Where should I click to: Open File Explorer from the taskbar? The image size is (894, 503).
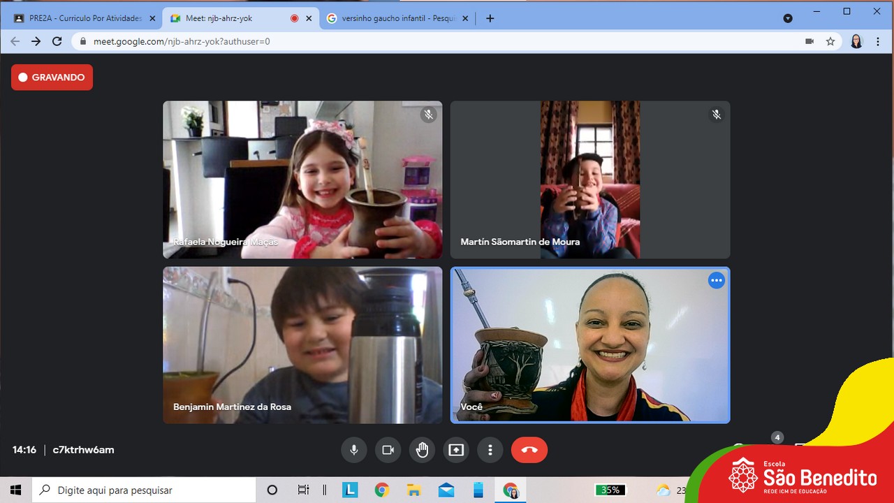[414, 490]
